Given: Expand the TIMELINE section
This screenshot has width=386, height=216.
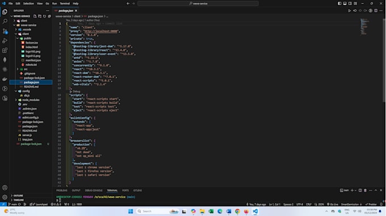Looking at the screenshot, I should tap(17, 200).
